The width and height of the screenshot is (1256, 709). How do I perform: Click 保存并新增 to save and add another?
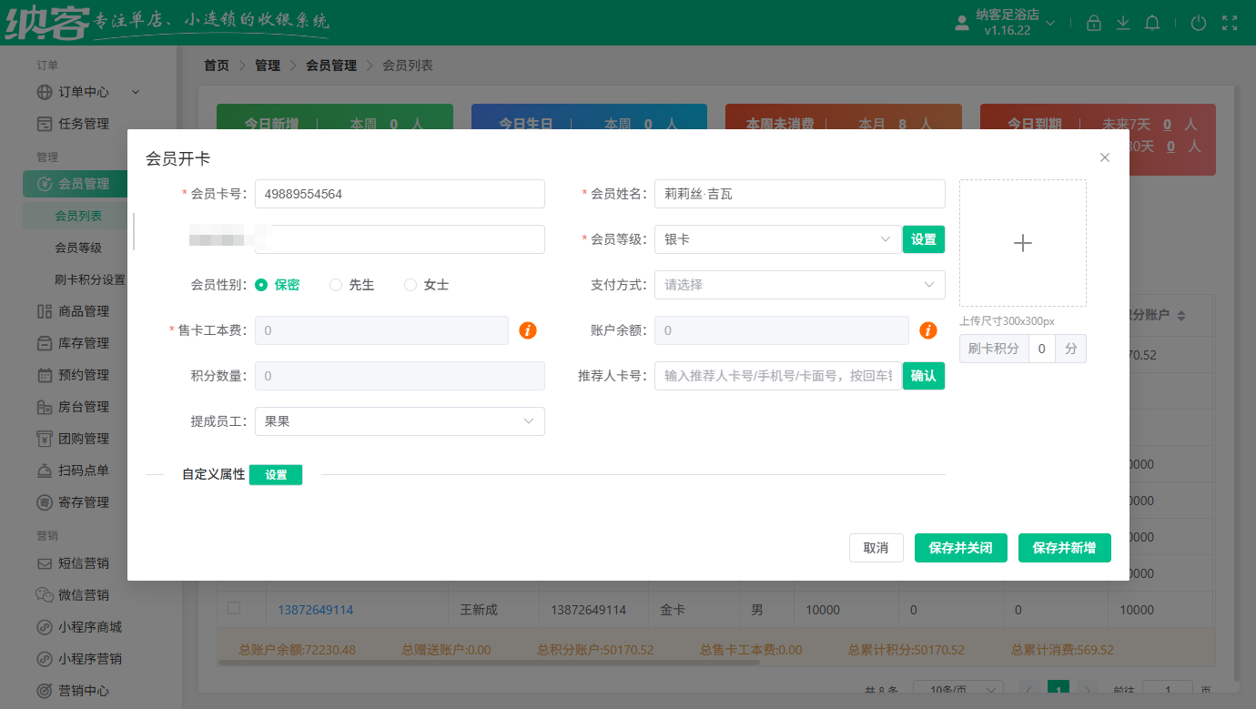coord(1064,547)
